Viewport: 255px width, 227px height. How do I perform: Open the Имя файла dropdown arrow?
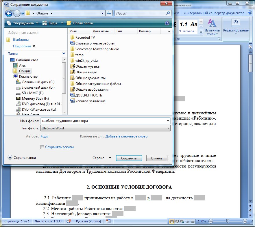[168, 121]
